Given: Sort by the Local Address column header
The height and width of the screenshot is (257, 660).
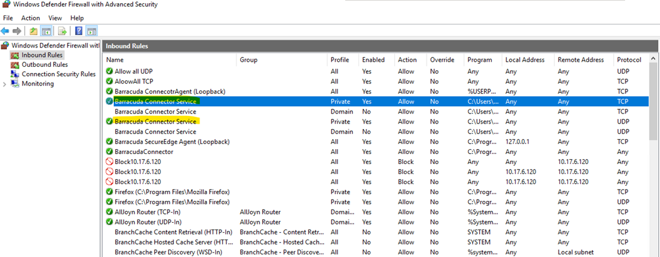Looking at the screenshot, I should click(x=528, y=60).
